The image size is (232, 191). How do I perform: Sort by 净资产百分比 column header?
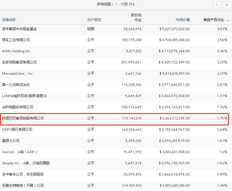coord(214,20)
